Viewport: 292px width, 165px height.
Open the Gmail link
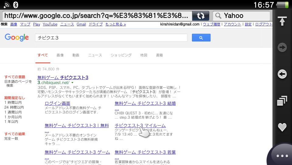81,24
